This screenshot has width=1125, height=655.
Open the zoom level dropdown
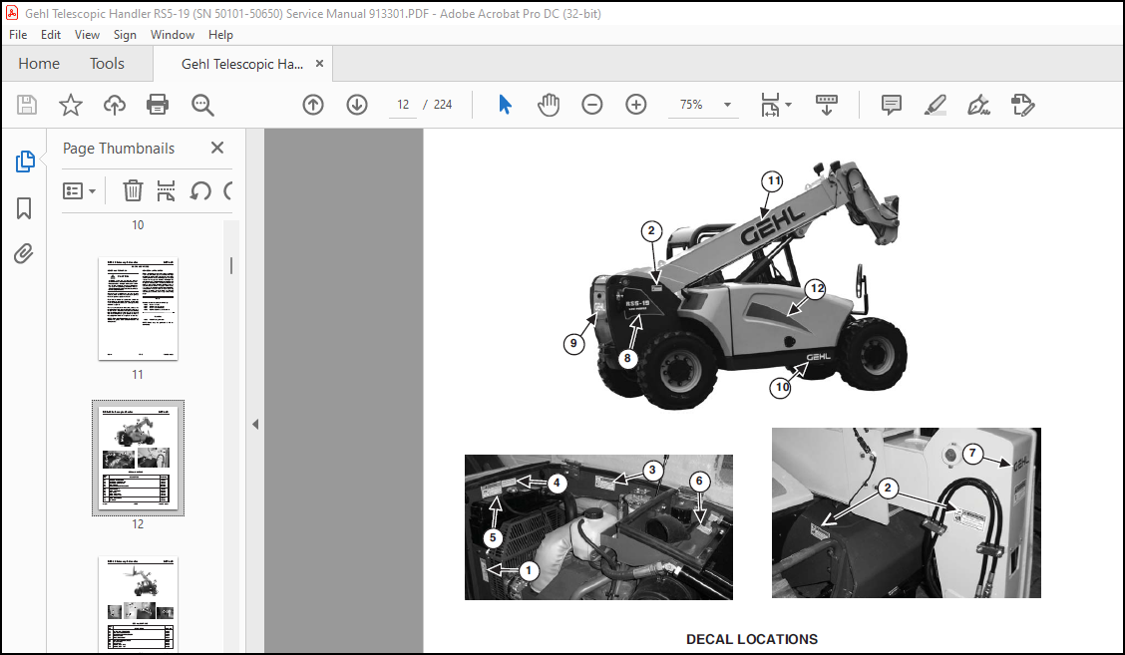click(727, 105)
